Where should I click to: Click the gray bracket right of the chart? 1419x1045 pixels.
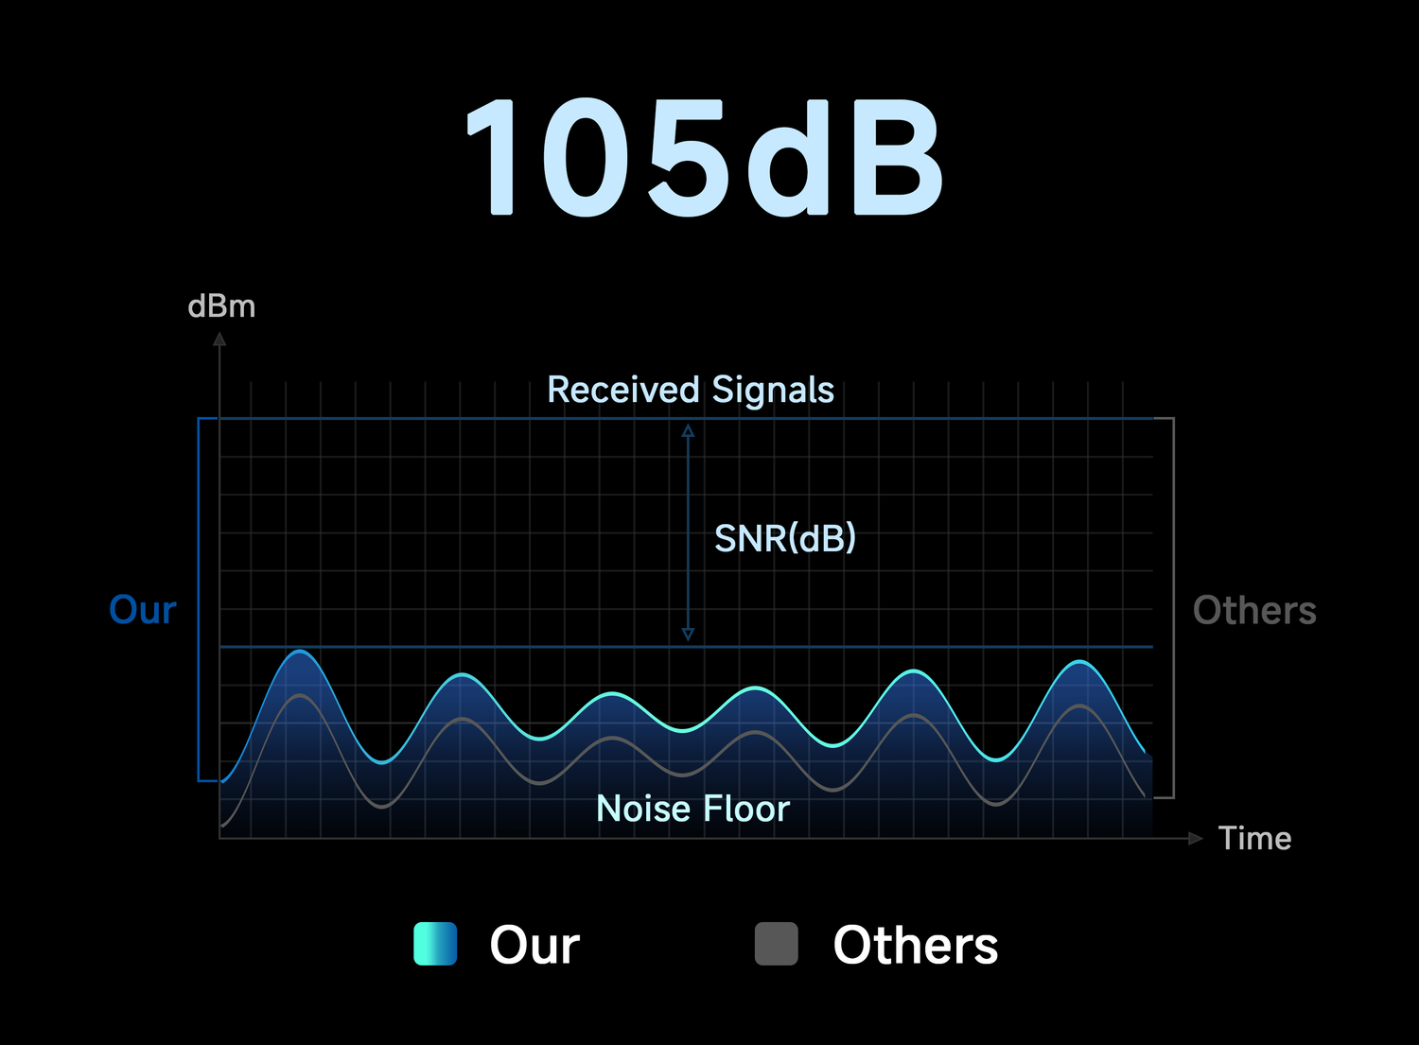tap(1173, 607)
